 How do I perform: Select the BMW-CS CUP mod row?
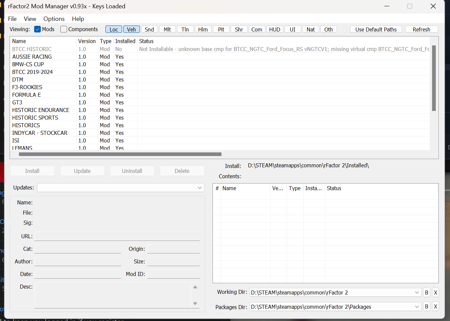pos(220,64)
